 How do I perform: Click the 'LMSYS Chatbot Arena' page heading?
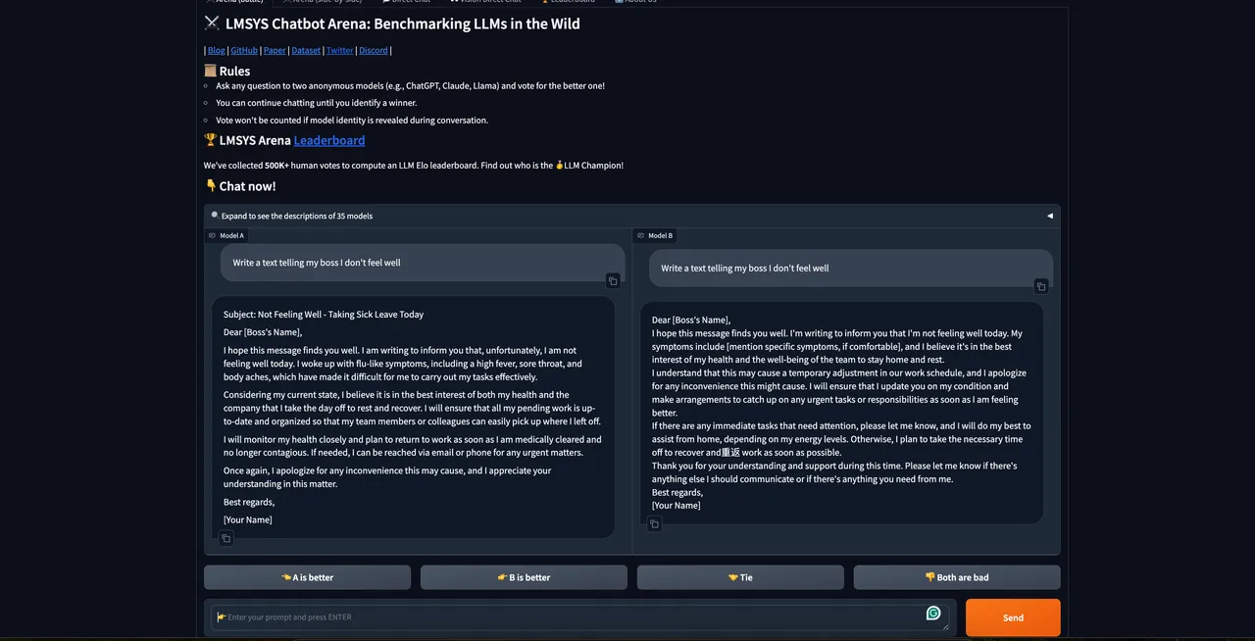392,24
